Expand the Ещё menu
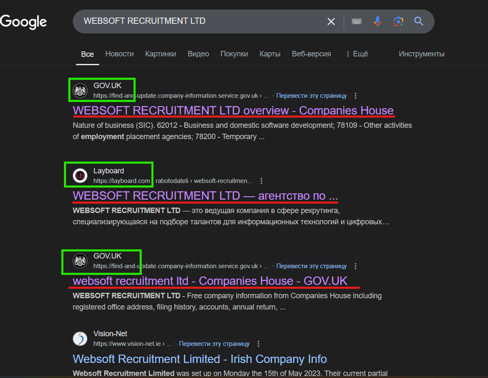Screen dimensions: 488x378 click(357, 54)
